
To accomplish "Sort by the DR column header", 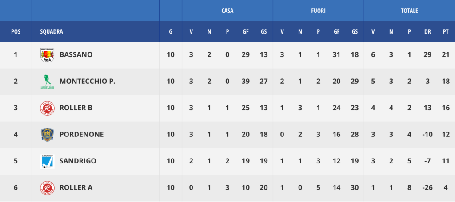I will [x=427, y=32].
